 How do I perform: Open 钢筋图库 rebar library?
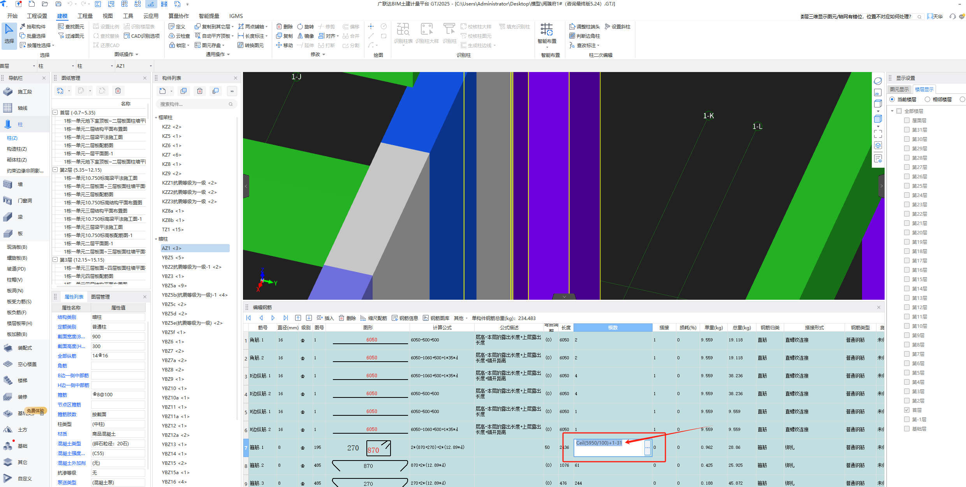(436, 318)
